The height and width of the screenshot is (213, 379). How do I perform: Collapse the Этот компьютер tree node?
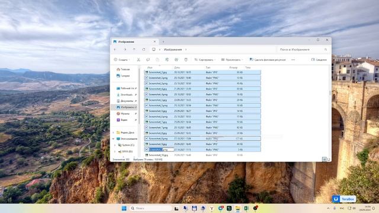pyautogui.click(x=114, y=139)
